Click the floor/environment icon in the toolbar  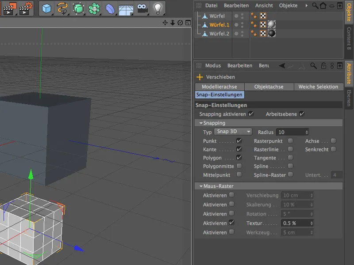point(126,8)
